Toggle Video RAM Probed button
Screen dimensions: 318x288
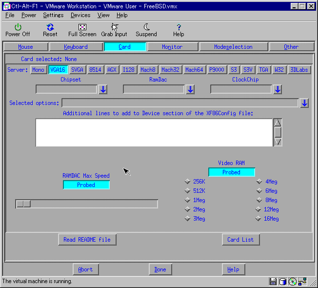(232, 172)
